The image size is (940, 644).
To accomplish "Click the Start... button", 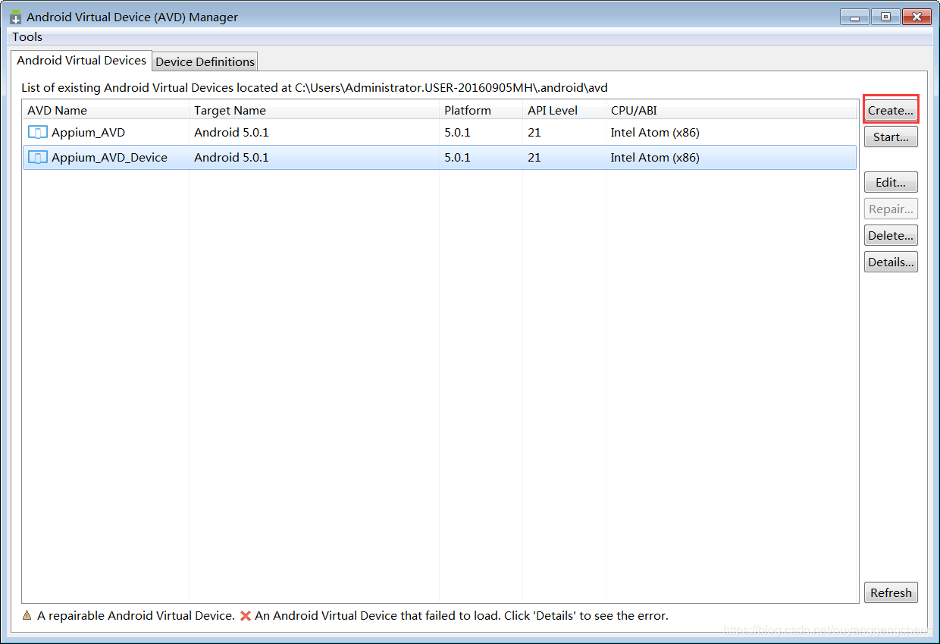I will (891, 137).
